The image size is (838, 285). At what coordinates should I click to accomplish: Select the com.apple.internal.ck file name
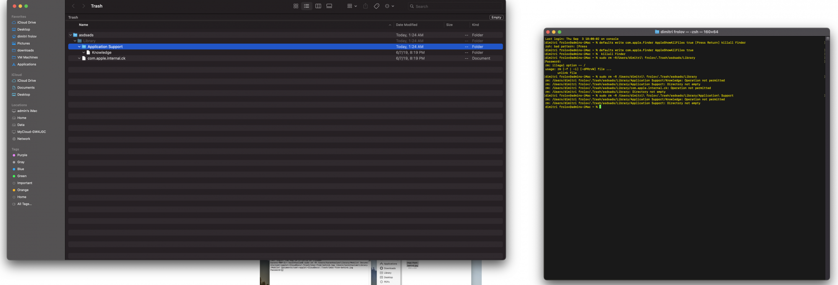pyautogui.click(x=106, y=59)
